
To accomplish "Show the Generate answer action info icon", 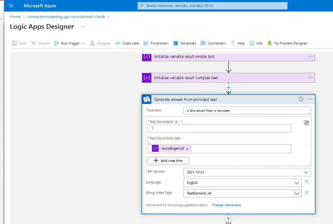I will pyautogui.click(x=301, y=99).
